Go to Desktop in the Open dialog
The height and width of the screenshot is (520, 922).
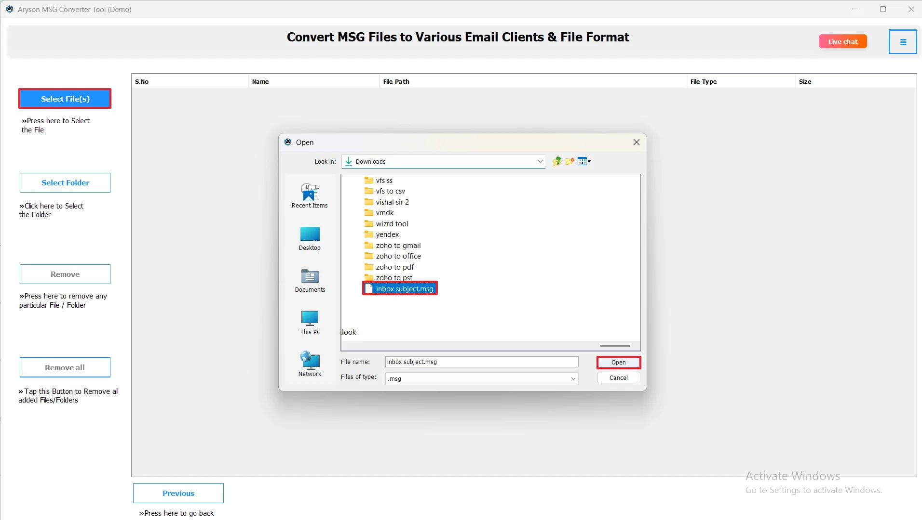coord(310,238)
